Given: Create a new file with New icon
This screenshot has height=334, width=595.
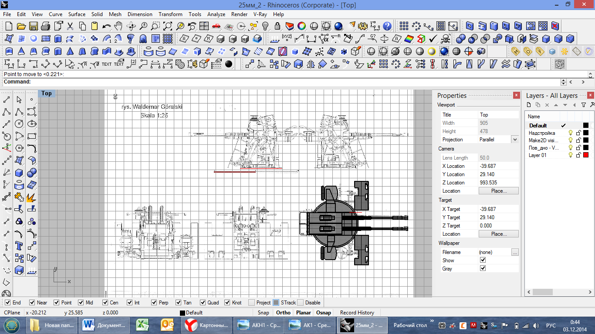Looking at the screenshot, I should [x=9, y=26].
